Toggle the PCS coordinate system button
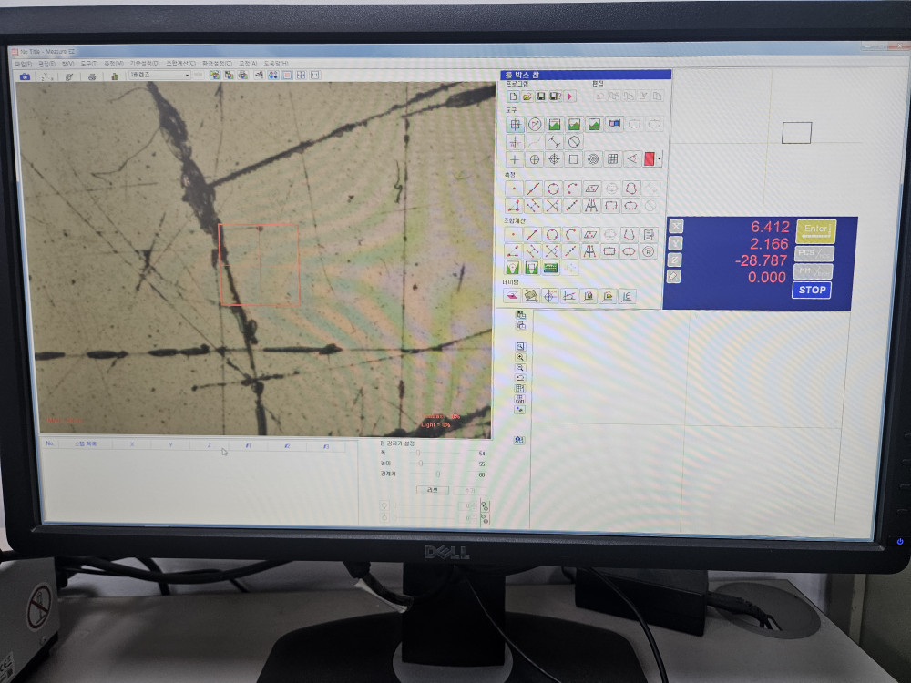The width and height of the screenshot is (911, 683). point(814,253)
